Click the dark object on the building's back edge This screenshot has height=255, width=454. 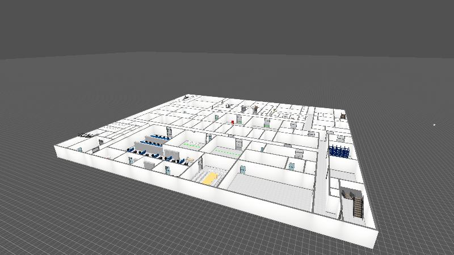[186, 96]
